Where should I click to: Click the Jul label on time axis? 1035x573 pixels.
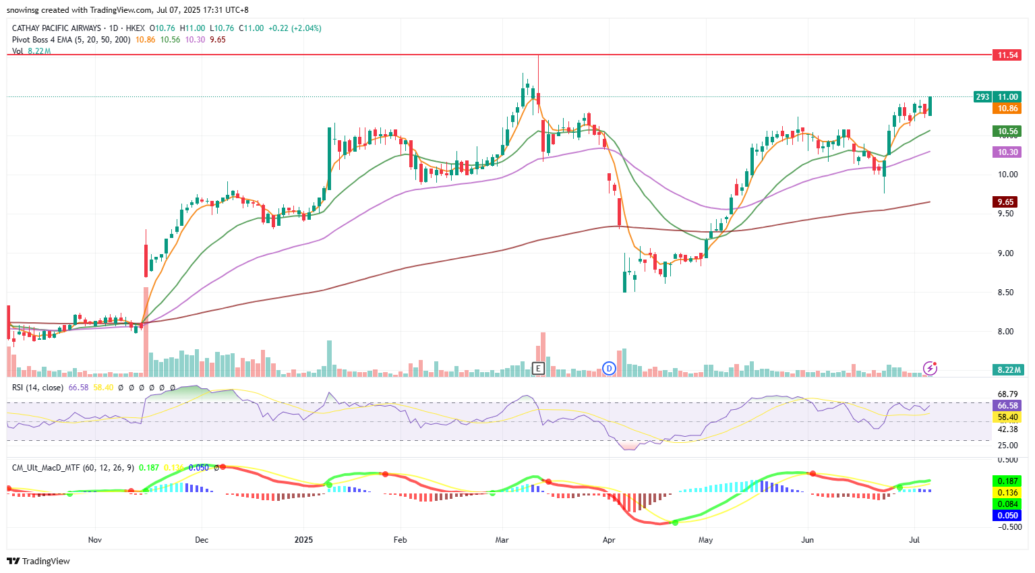(x=914, y=540)
